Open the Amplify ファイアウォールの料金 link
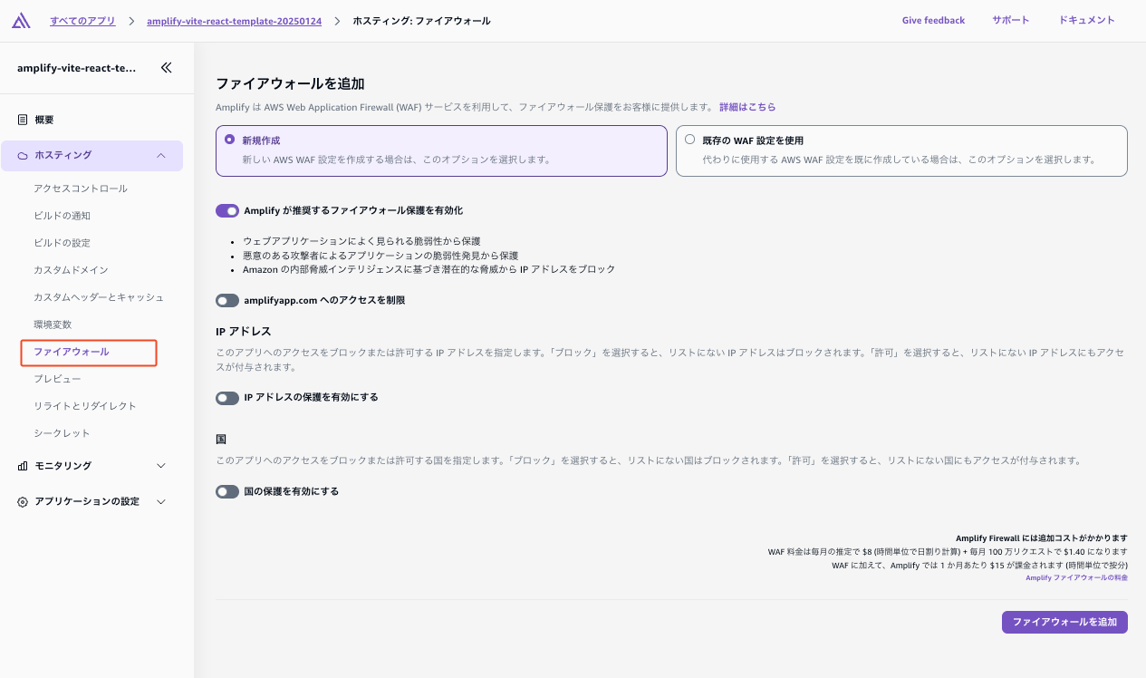Image resolution: width=1146 pixels, height=678 pixels. [x=1076, y=577]
